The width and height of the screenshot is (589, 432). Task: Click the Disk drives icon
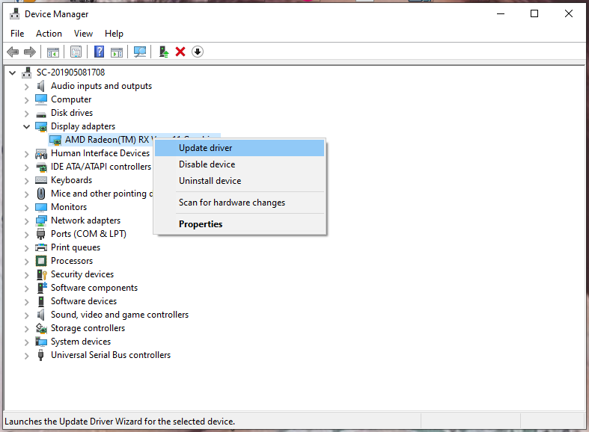point(41,114)
